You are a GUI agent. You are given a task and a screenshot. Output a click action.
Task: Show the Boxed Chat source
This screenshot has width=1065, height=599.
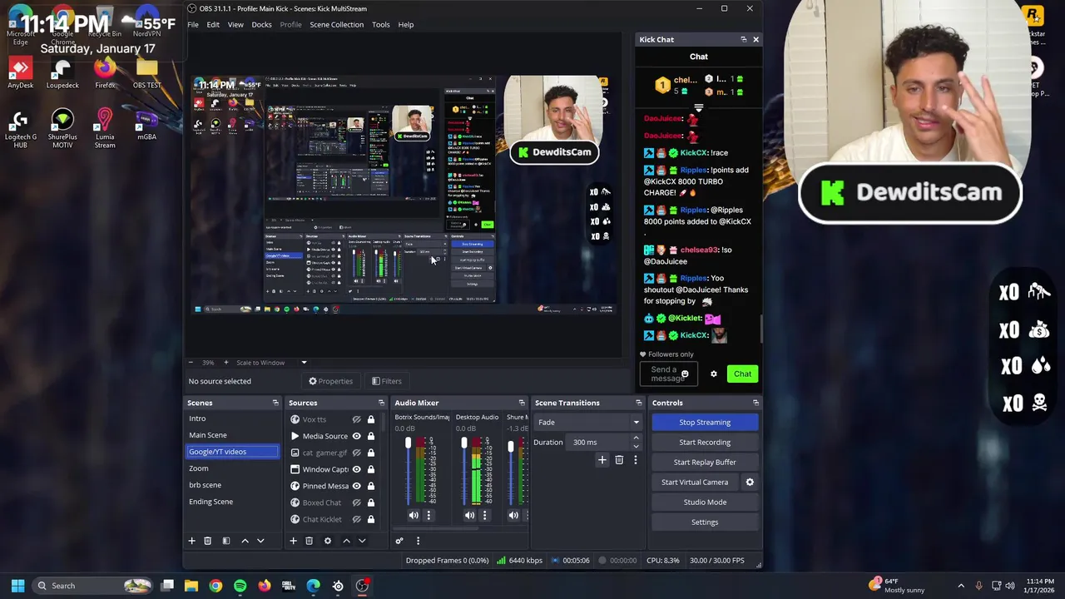(356, 502)
